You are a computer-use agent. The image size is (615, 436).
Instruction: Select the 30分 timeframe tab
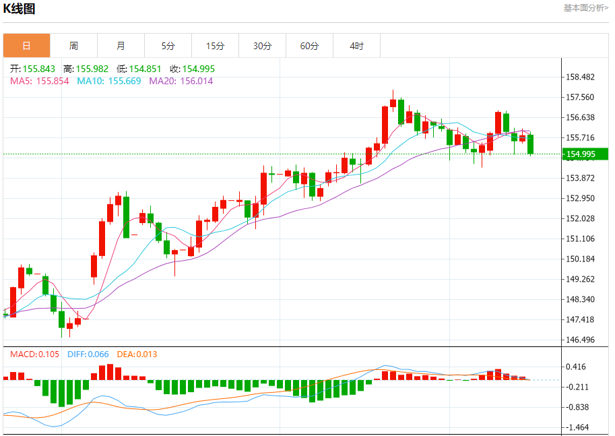(x=262, y=46)
